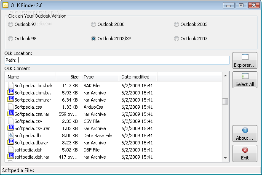Click scrollbar up arrow in file list
Screen dimensions: 262x175
click(225, 76)
